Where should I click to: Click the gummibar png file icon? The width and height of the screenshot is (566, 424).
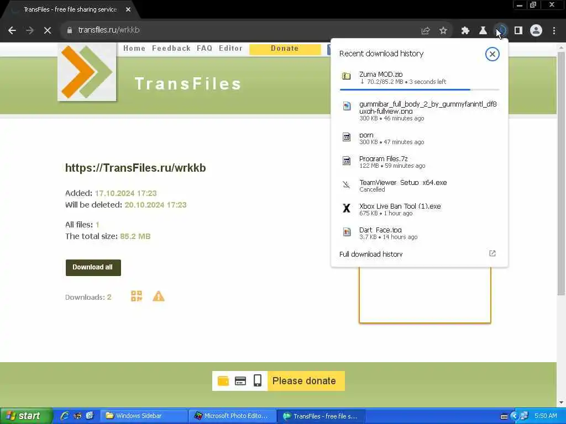click(x=347, y=106)
